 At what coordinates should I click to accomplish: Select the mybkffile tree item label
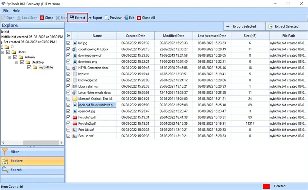click(46, 67)
